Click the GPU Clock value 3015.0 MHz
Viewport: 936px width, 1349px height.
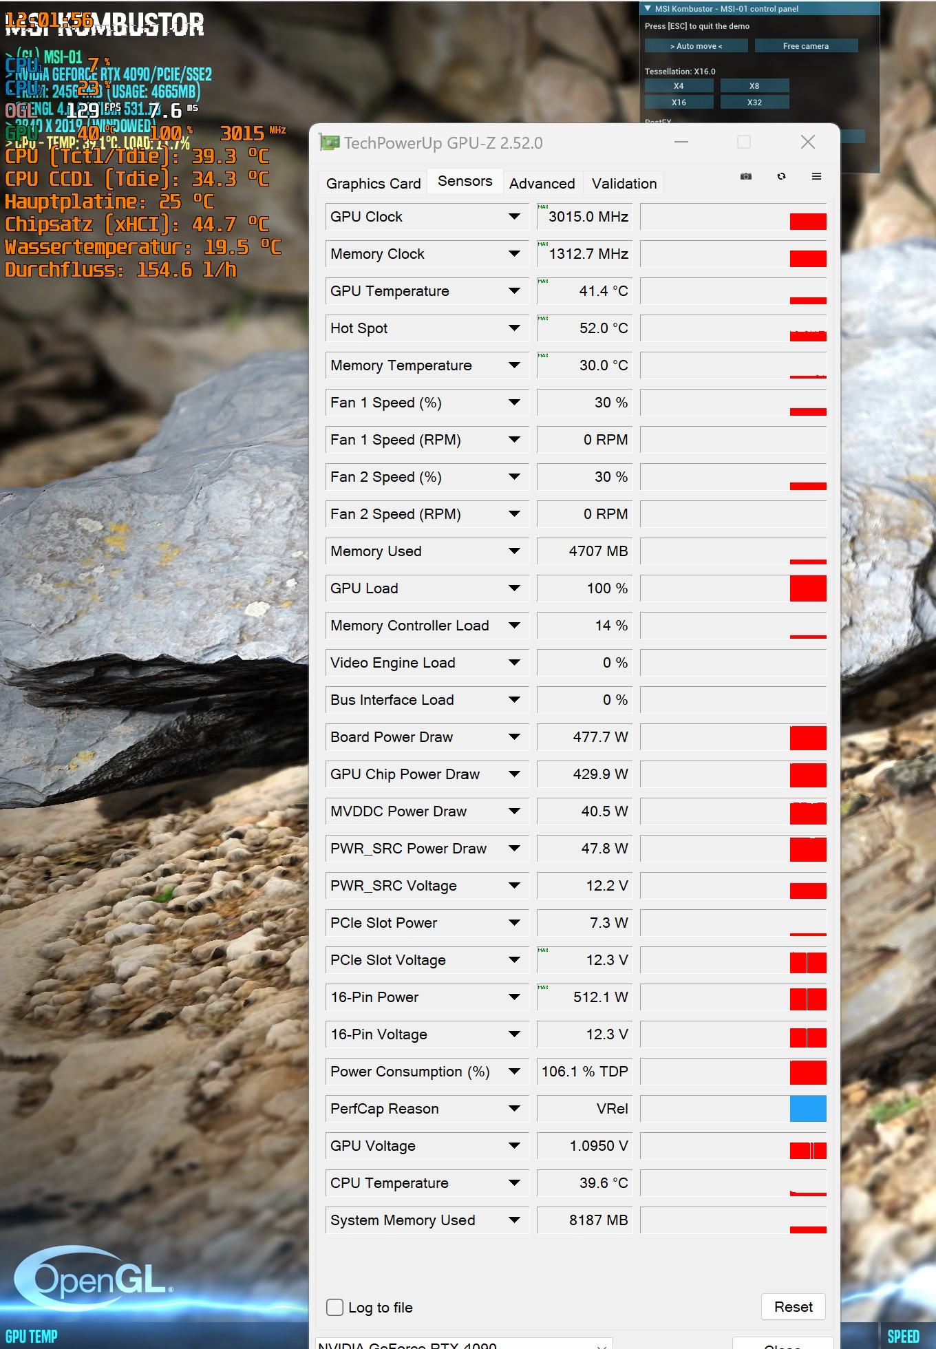point(584,217)
